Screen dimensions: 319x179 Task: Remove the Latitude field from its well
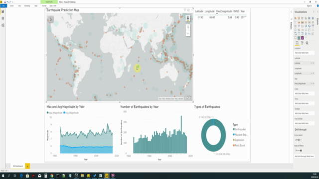[x=314, y=63]
